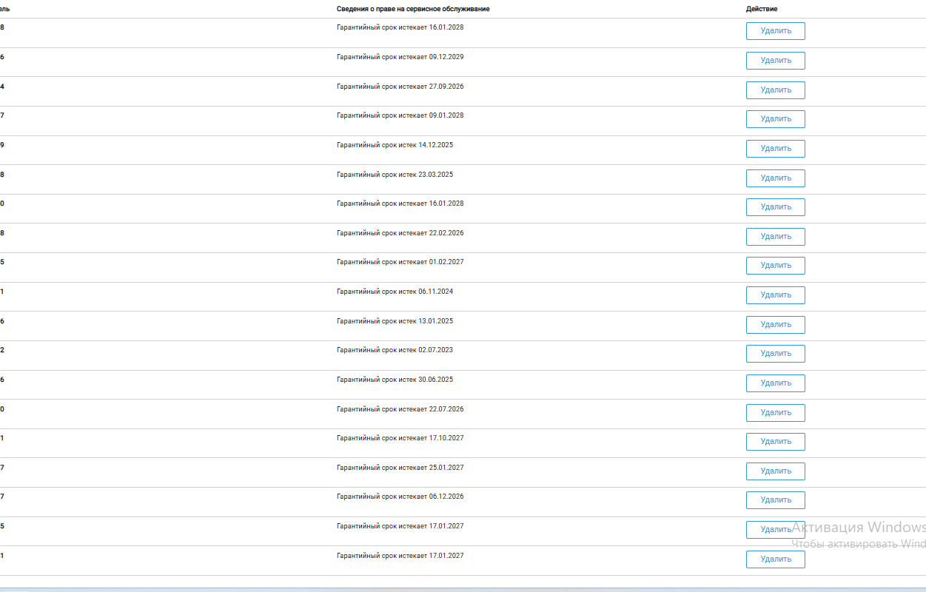Select the text Гарантийный срок истек 02.07.2023
Image resolution: width=926 pixels, height=592 pixels.
click(x=395, y=350)
